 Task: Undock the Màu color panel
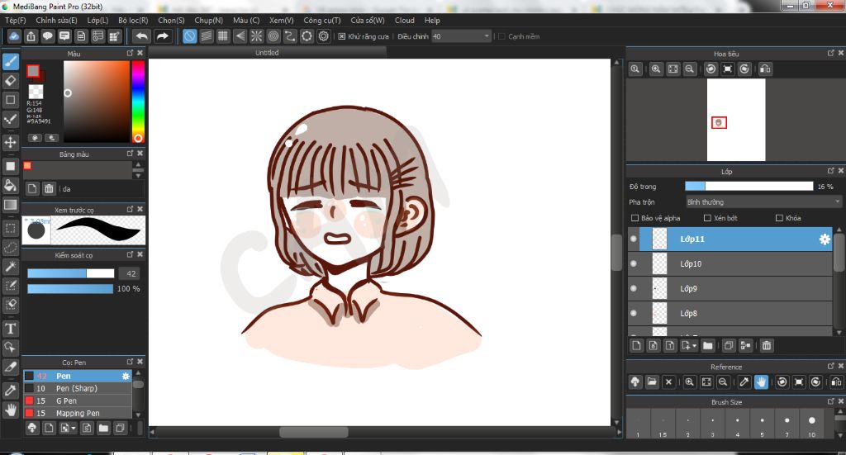tap(130, 53)
